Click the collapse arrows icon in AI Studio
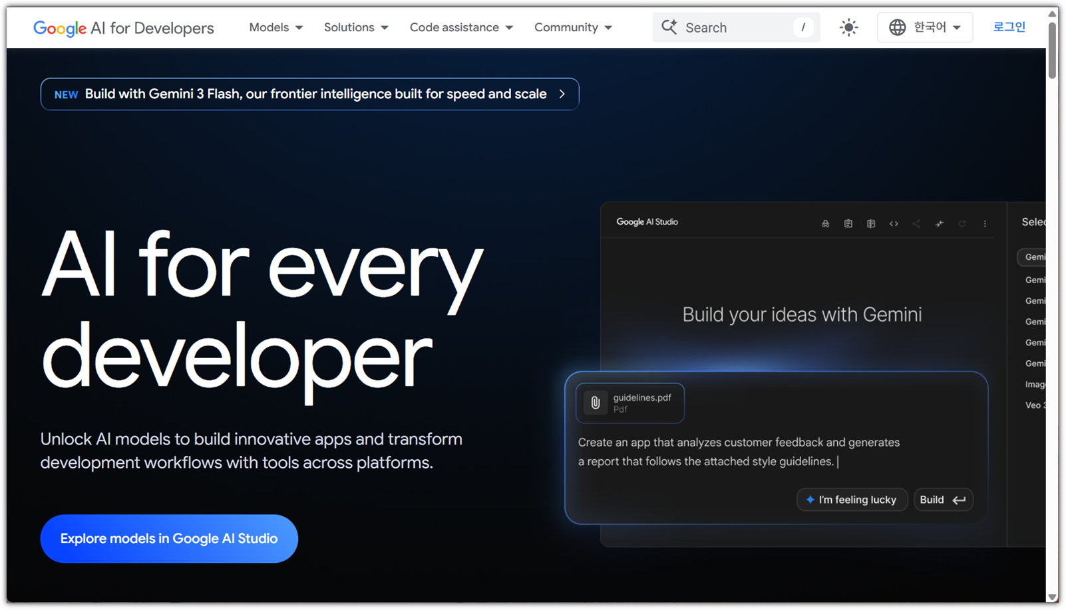The height and width of the screenshot is (610, 1066). tap(939, 224)
